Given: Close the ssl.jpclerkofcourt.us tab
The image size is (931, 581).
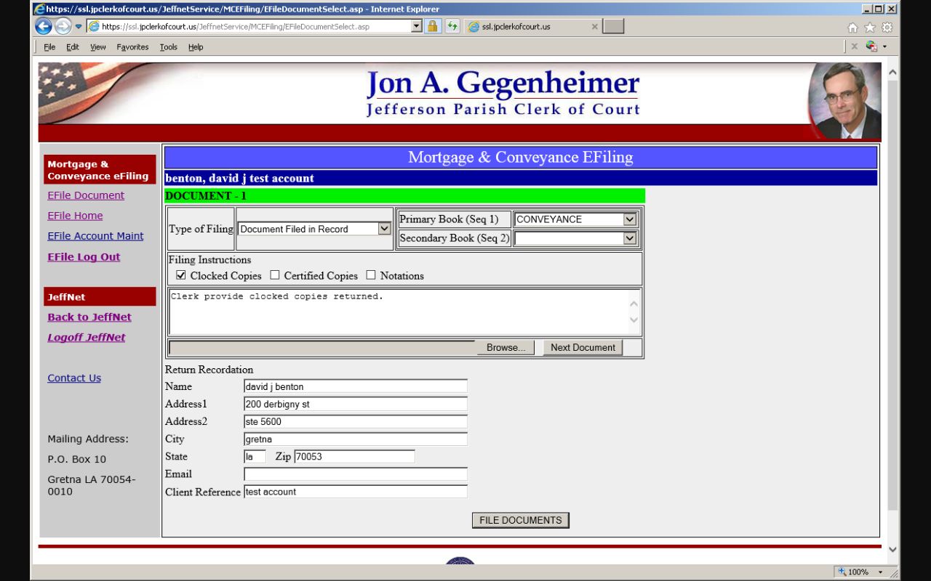Looking at the screenshot, I should (594, 27).
